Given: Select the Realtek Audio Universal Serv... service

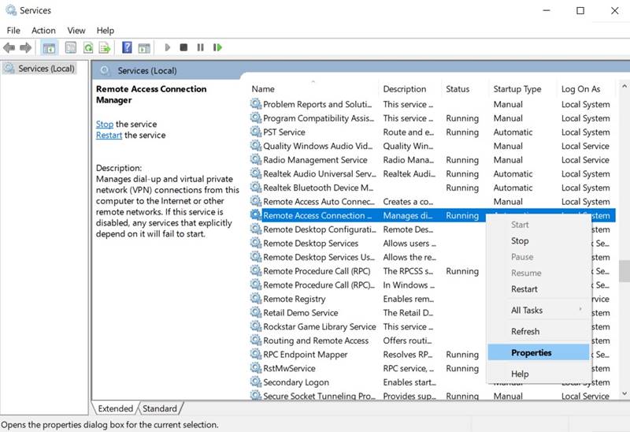Looking at the screenshot, I should click(320, 173).
